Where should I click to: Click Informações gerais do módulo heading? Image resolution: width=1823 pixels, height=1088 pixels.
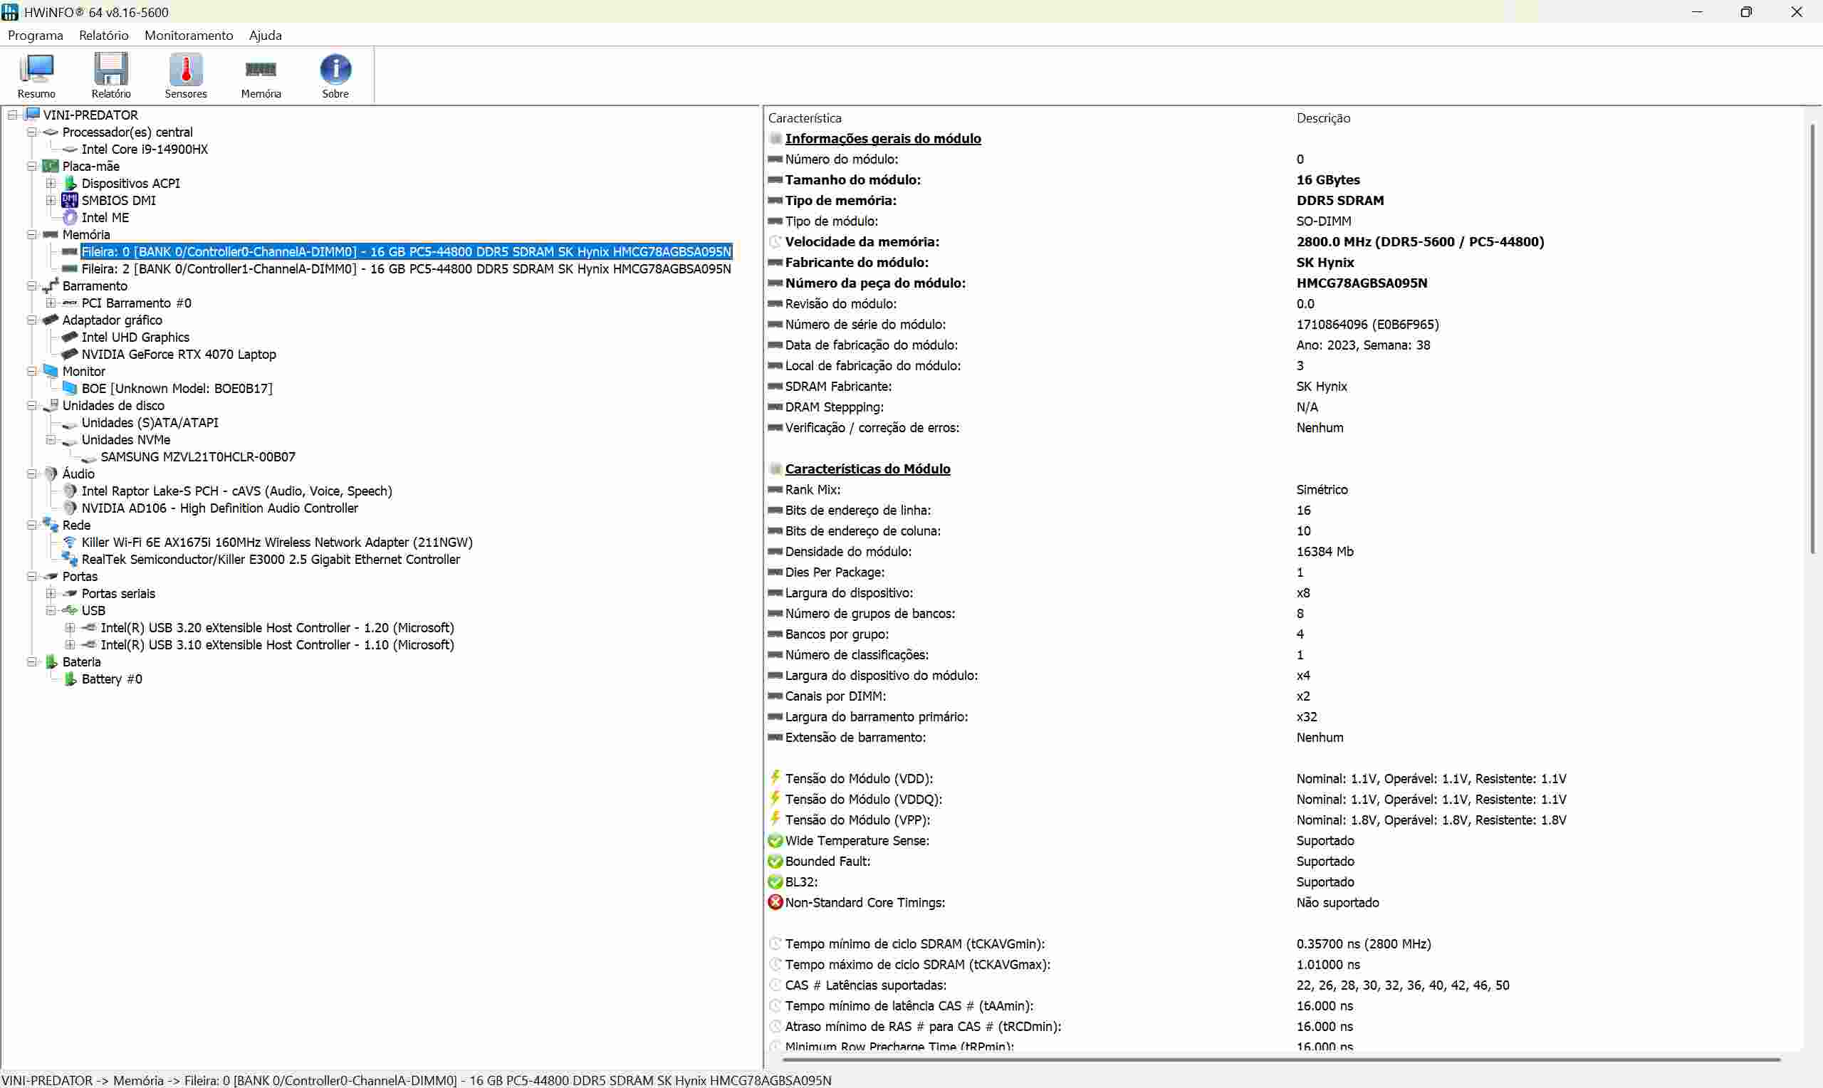click(x=882, y=139)
